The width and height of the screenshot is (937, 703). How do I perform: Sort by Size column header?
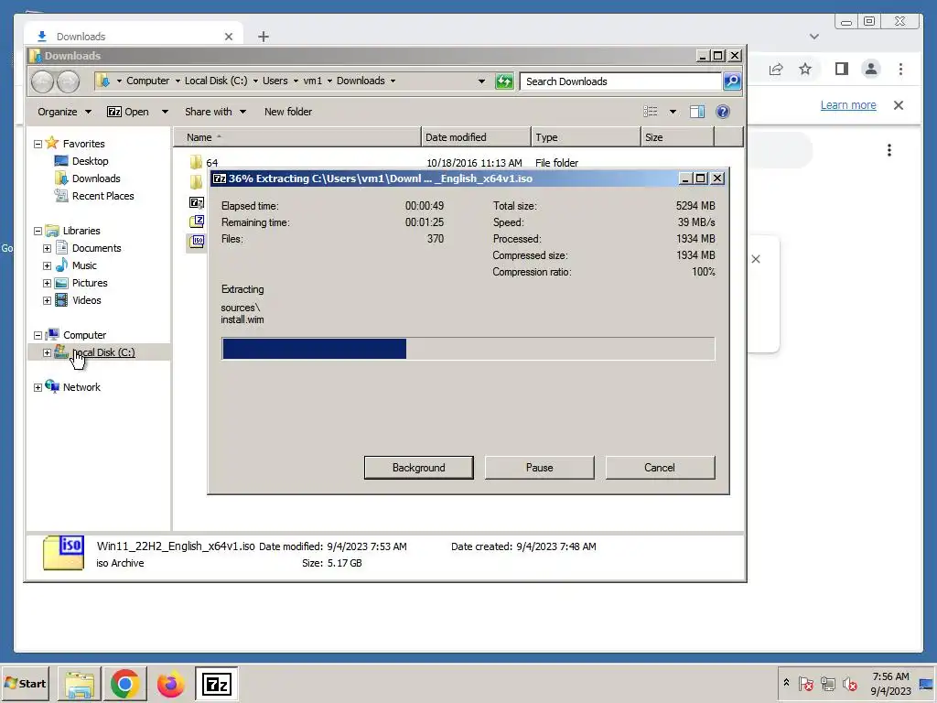[678, 137]
